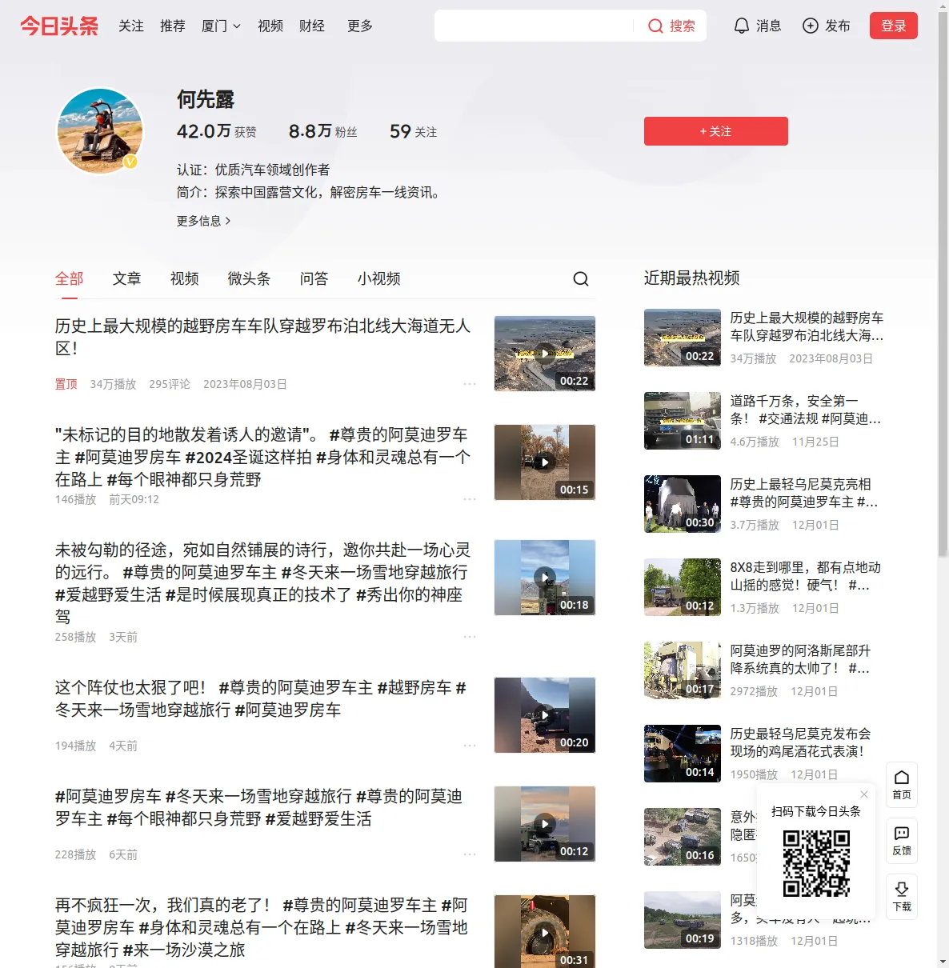This screenshot has height=968, width=949.
Task: Open hot video thumbnail 00:14 乌尼莫克发布会
Action: 683,754
